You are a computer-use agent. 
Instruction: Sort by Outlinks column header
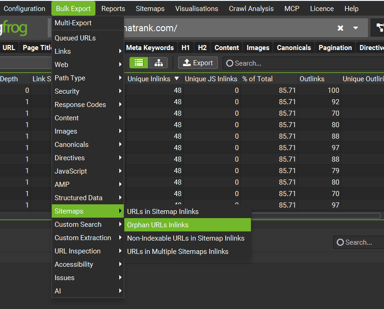pyautogui.click(x=319, y=79)
